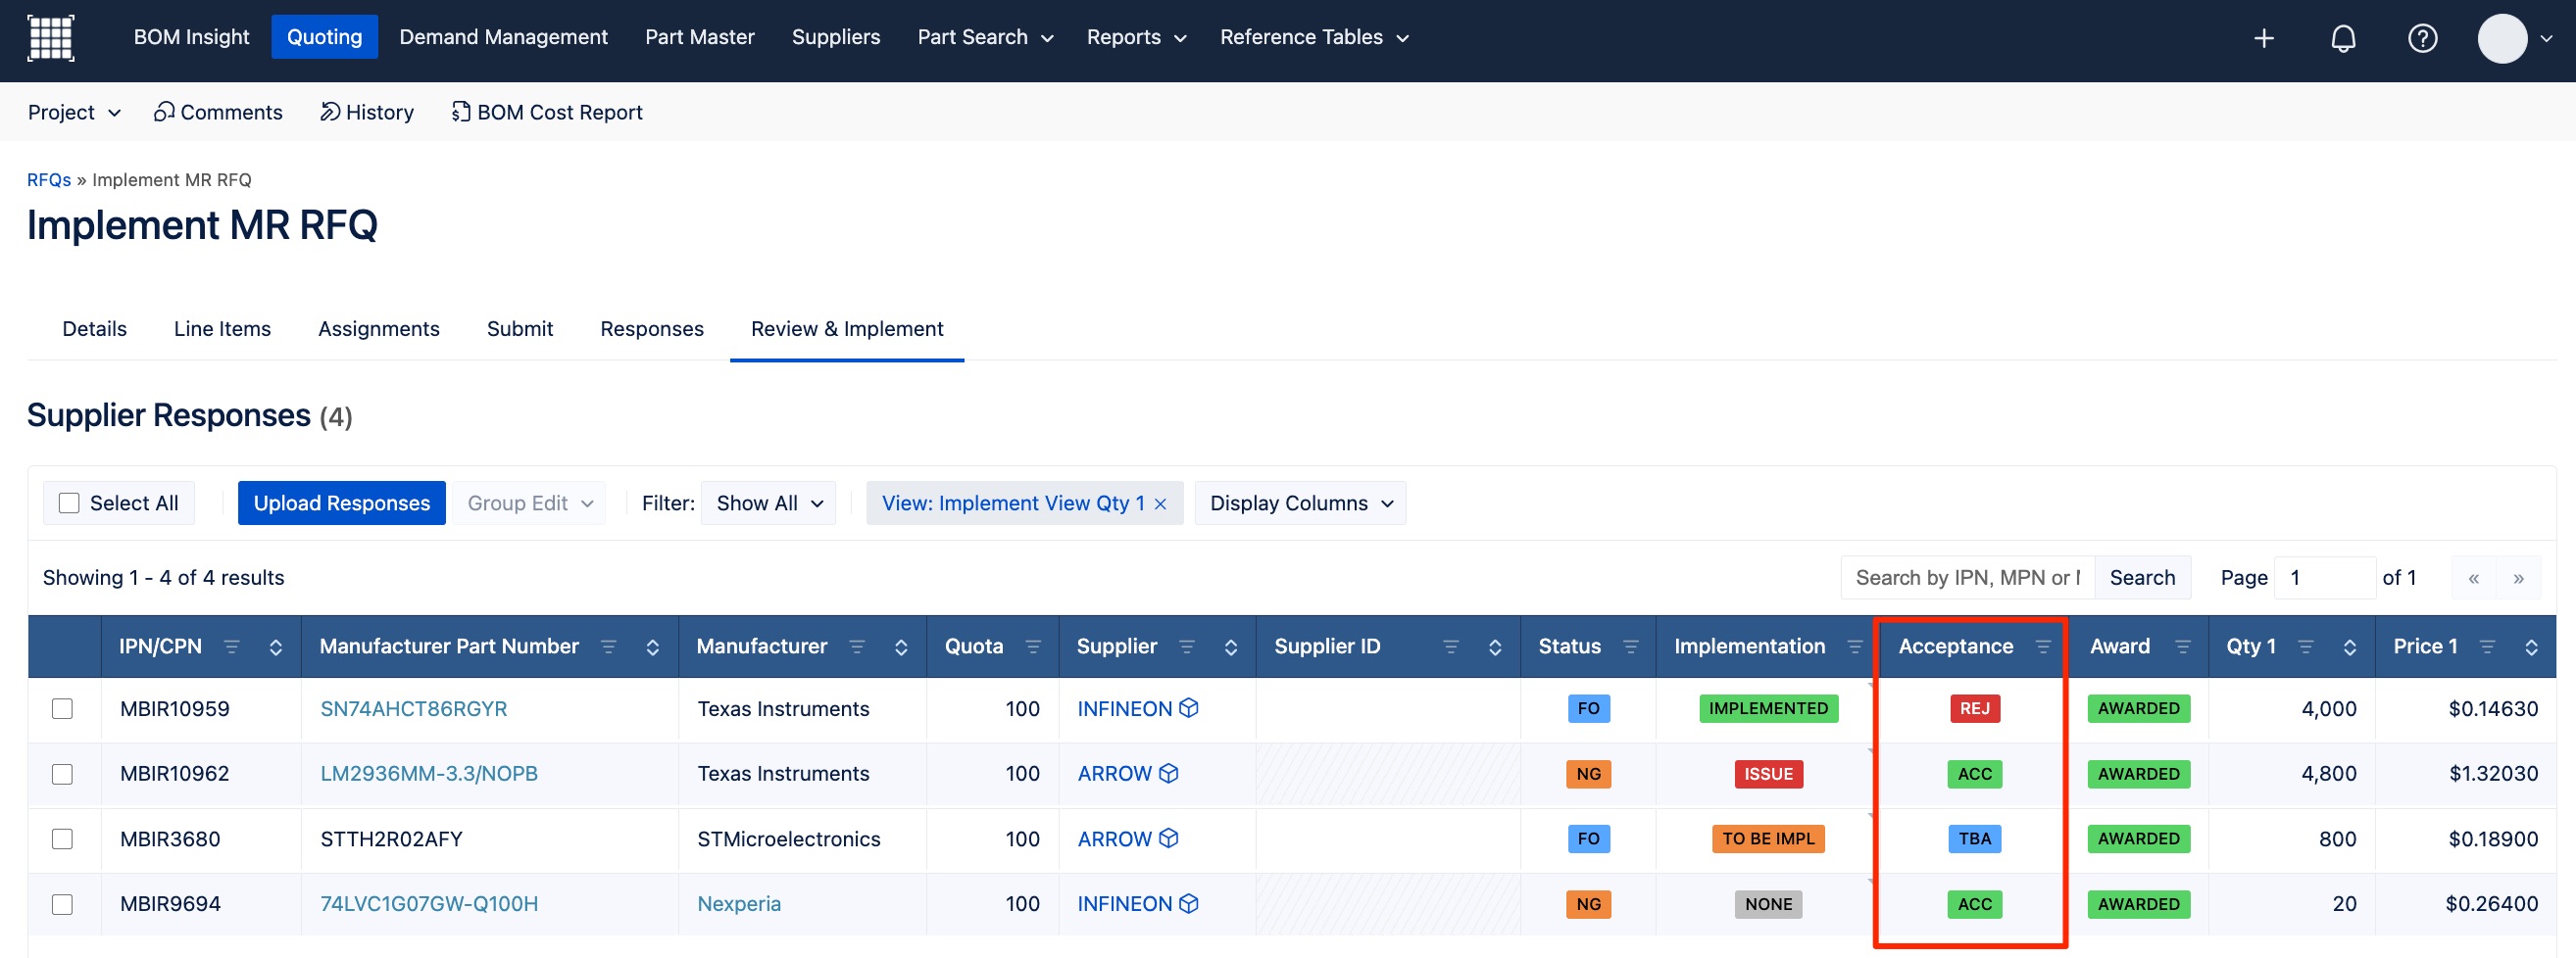The image size is (2576, 958).
Task: Tick the Select All checkbox
Action: [69, 503]
